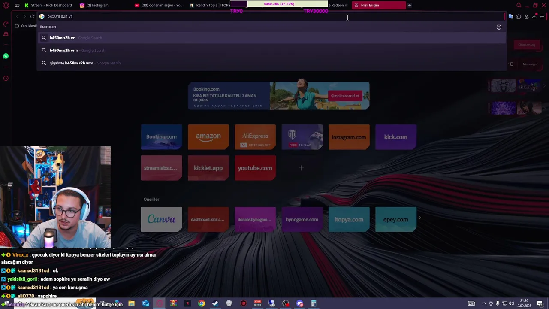Screen dimensions: 549x309
Task: Open the streamlabs speed dial tile
Action: coord(161,168)
